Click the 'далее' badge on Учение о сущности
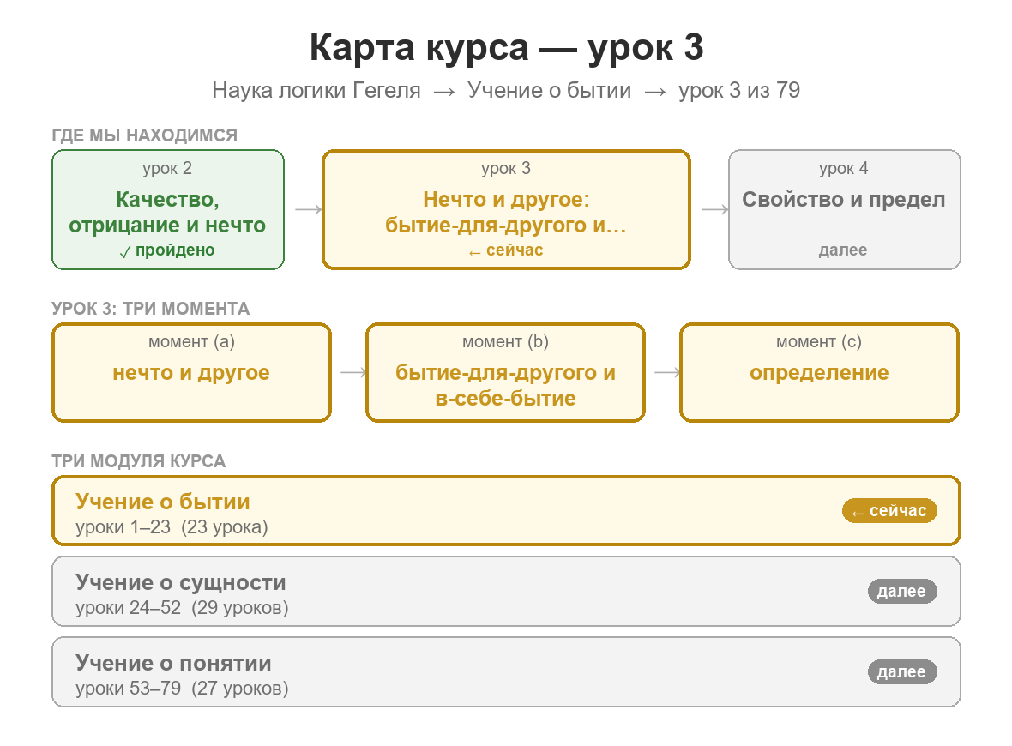The height and width of the screenshot is (746, 1012). (x=901, y=591)
